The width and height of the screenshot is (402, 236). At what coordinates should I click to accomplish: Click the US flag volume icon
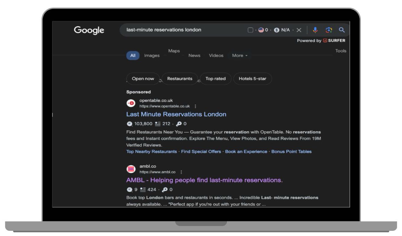tap(261, 30)
